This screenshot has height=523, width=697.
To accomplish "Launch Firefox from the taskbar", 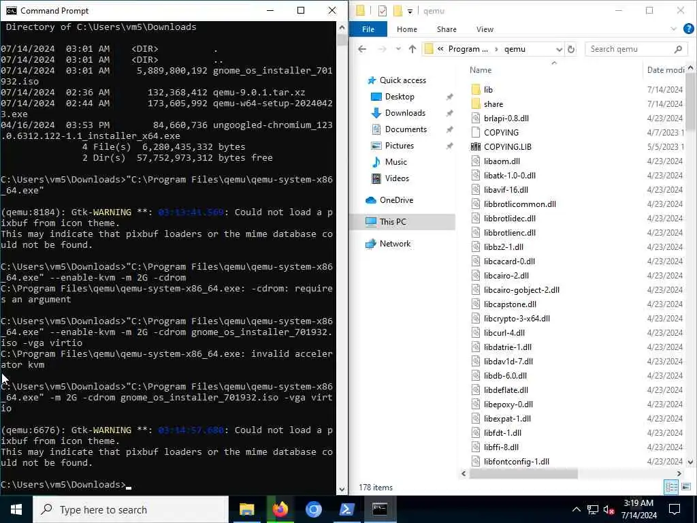I will point(280,509).
